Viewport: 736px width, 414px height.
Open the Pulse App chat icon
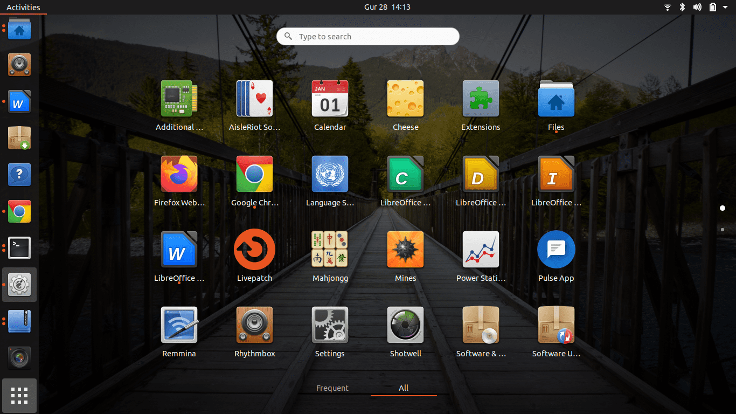tap(556, 257)
